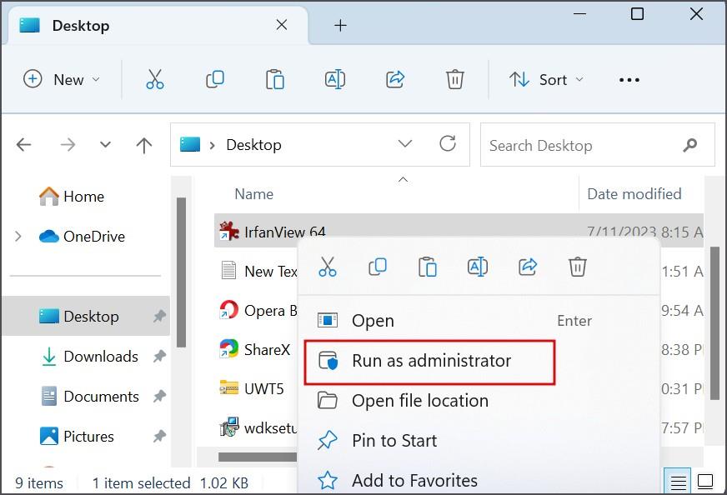Click the chevron before Desktop in path
The height and width of the screenshot is (495, 727).
coord(213,146)
